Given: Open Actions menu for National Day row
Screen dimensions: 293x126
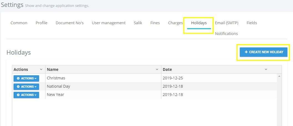Looking at the screenshot, I should tap(26, 87).
